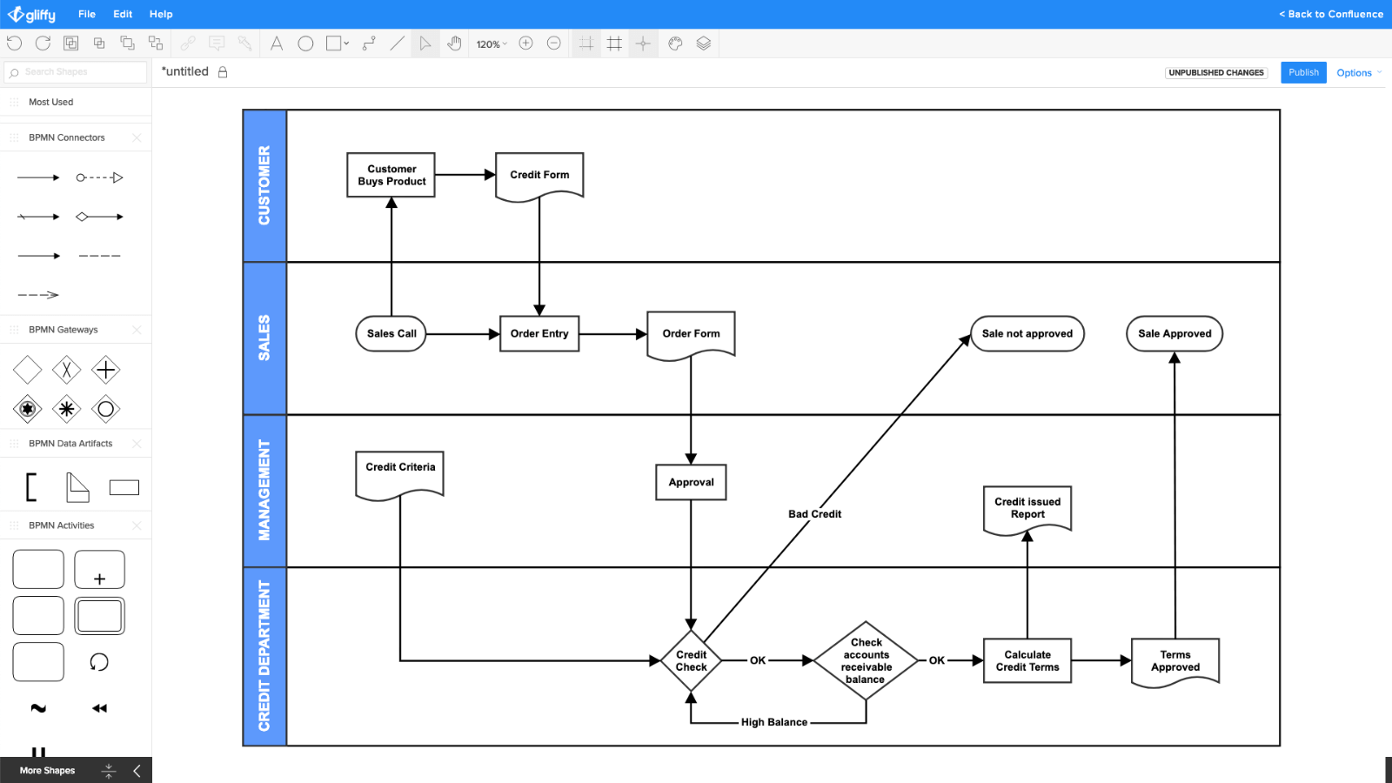Activate the Pan hand tool
Image resolution: width=1392 pixels, height=783 pixels.
[454, 43]
